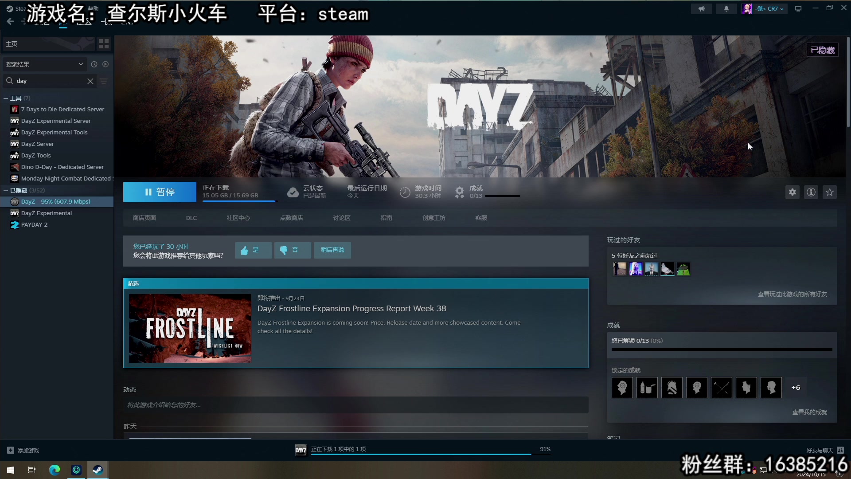Open Windows Start menu
This screenshot has width=851, height=479.
point(11,470)
